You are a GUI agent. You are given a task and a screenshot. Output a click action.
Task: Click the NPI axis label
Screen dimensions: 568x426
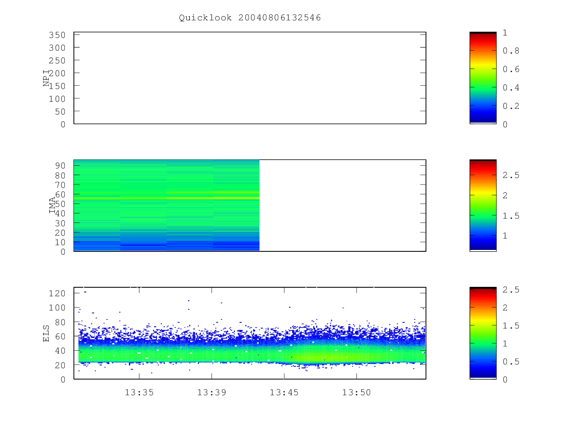pyautogui.click(x=46, y=78)
